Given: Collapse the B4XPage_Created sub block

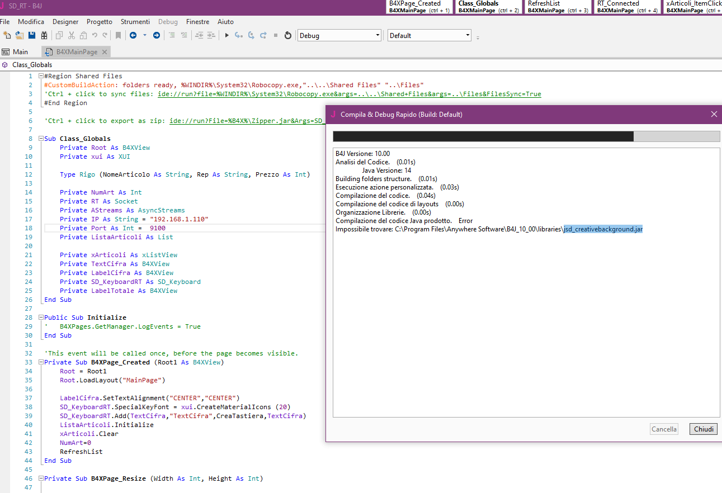Looking at the screenshot, I should 41,362.
